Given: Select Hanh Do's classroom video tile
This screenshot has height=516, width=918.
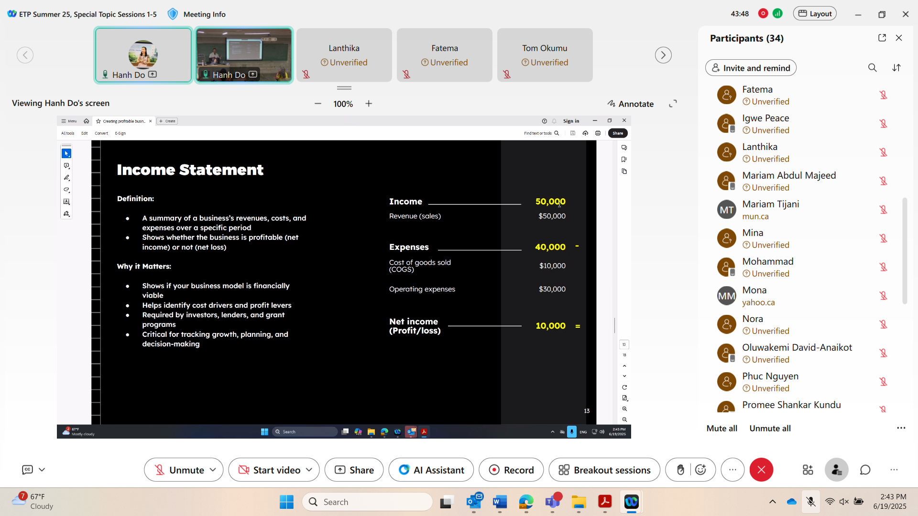Looking at the screenshot, I should (244, 55).
